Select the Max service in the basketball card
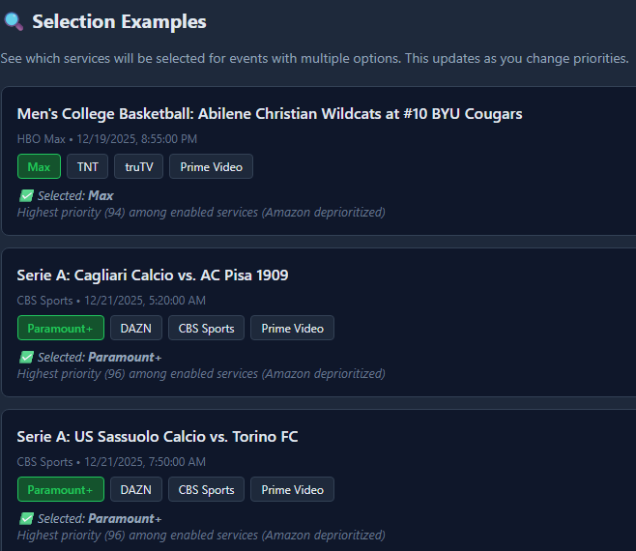This screenshot has height=551, width=636. click(39, 166)
